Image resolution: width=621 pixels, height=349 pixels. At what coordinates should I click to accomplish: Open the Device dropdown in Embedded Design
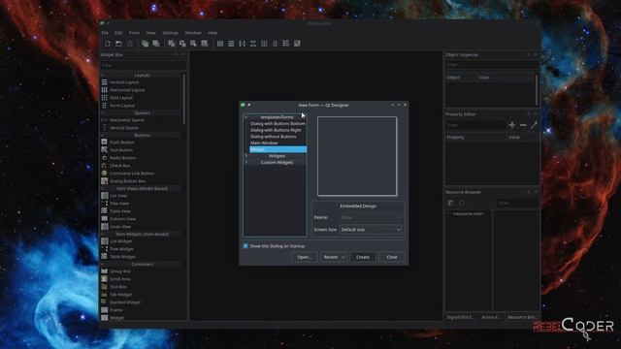tap(371, 217)
